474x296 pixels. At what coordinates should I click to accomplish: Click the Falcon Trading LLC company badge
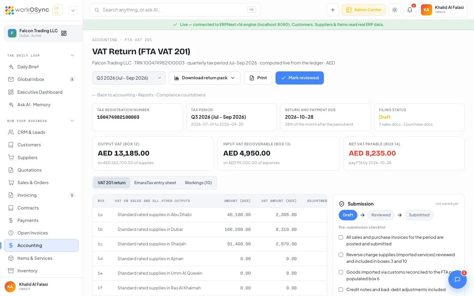pos(12,33)
